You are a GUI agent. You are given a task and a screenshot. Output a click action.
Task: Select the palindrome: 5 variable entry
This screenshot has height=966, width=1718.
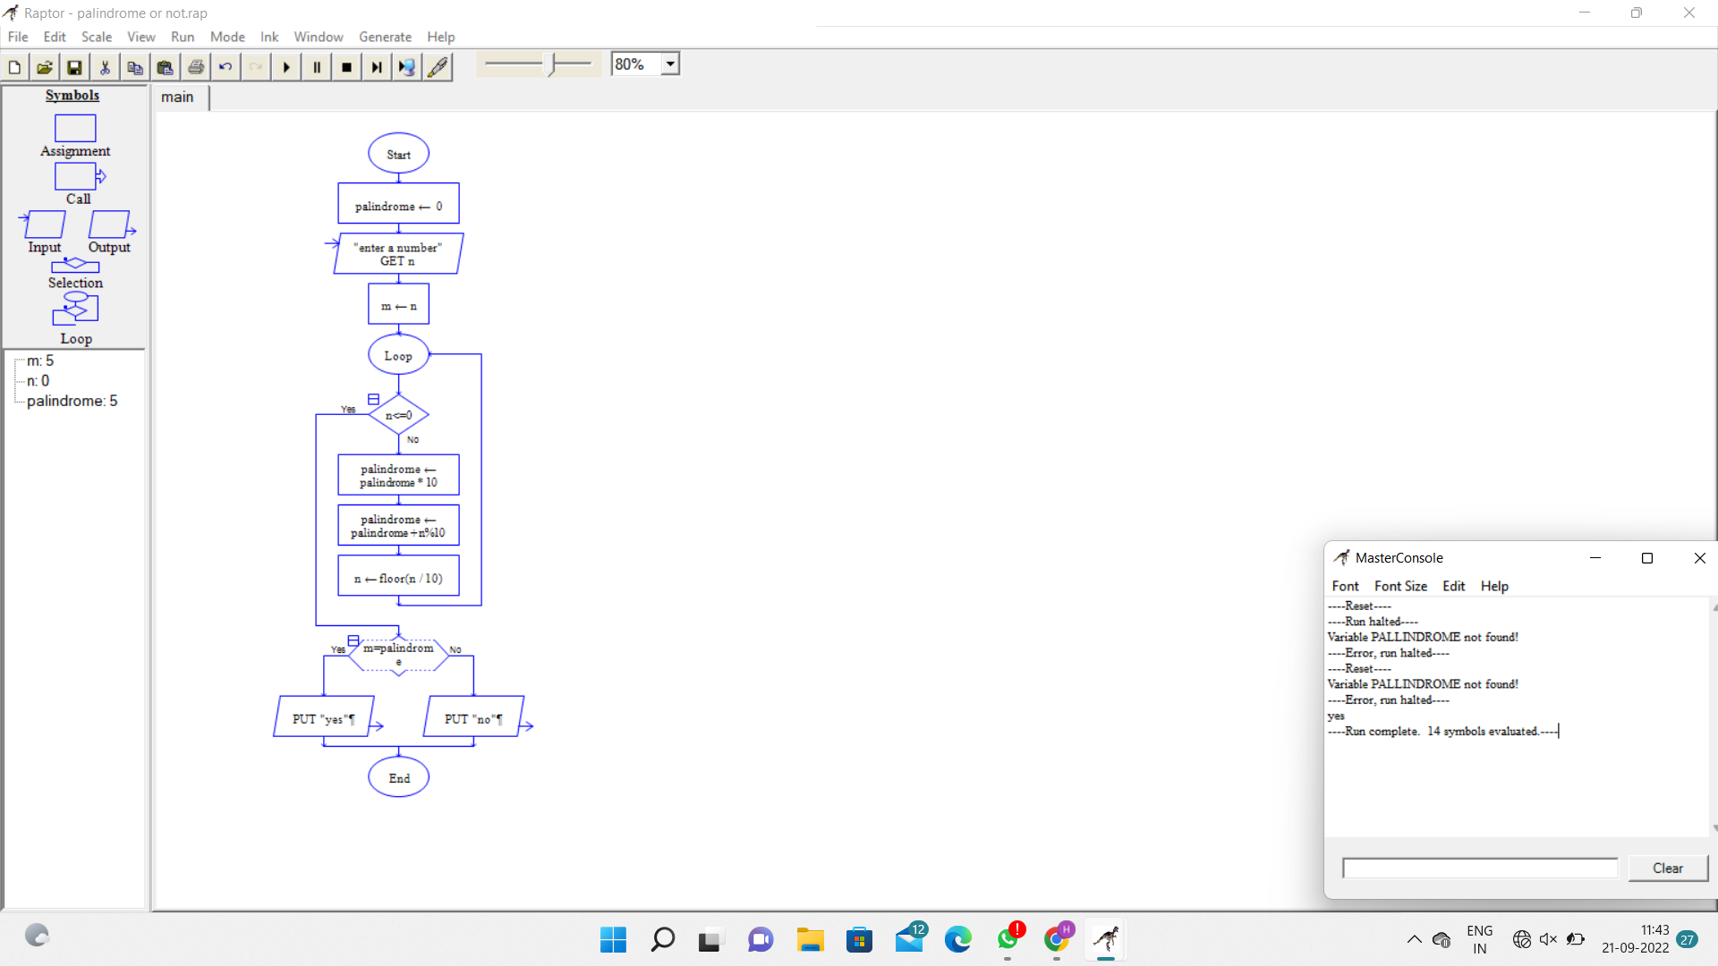(72, 401)
